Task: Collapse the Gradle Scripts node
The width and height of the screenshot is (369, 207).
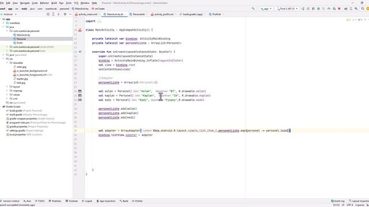Action: (x=1, y=106)
